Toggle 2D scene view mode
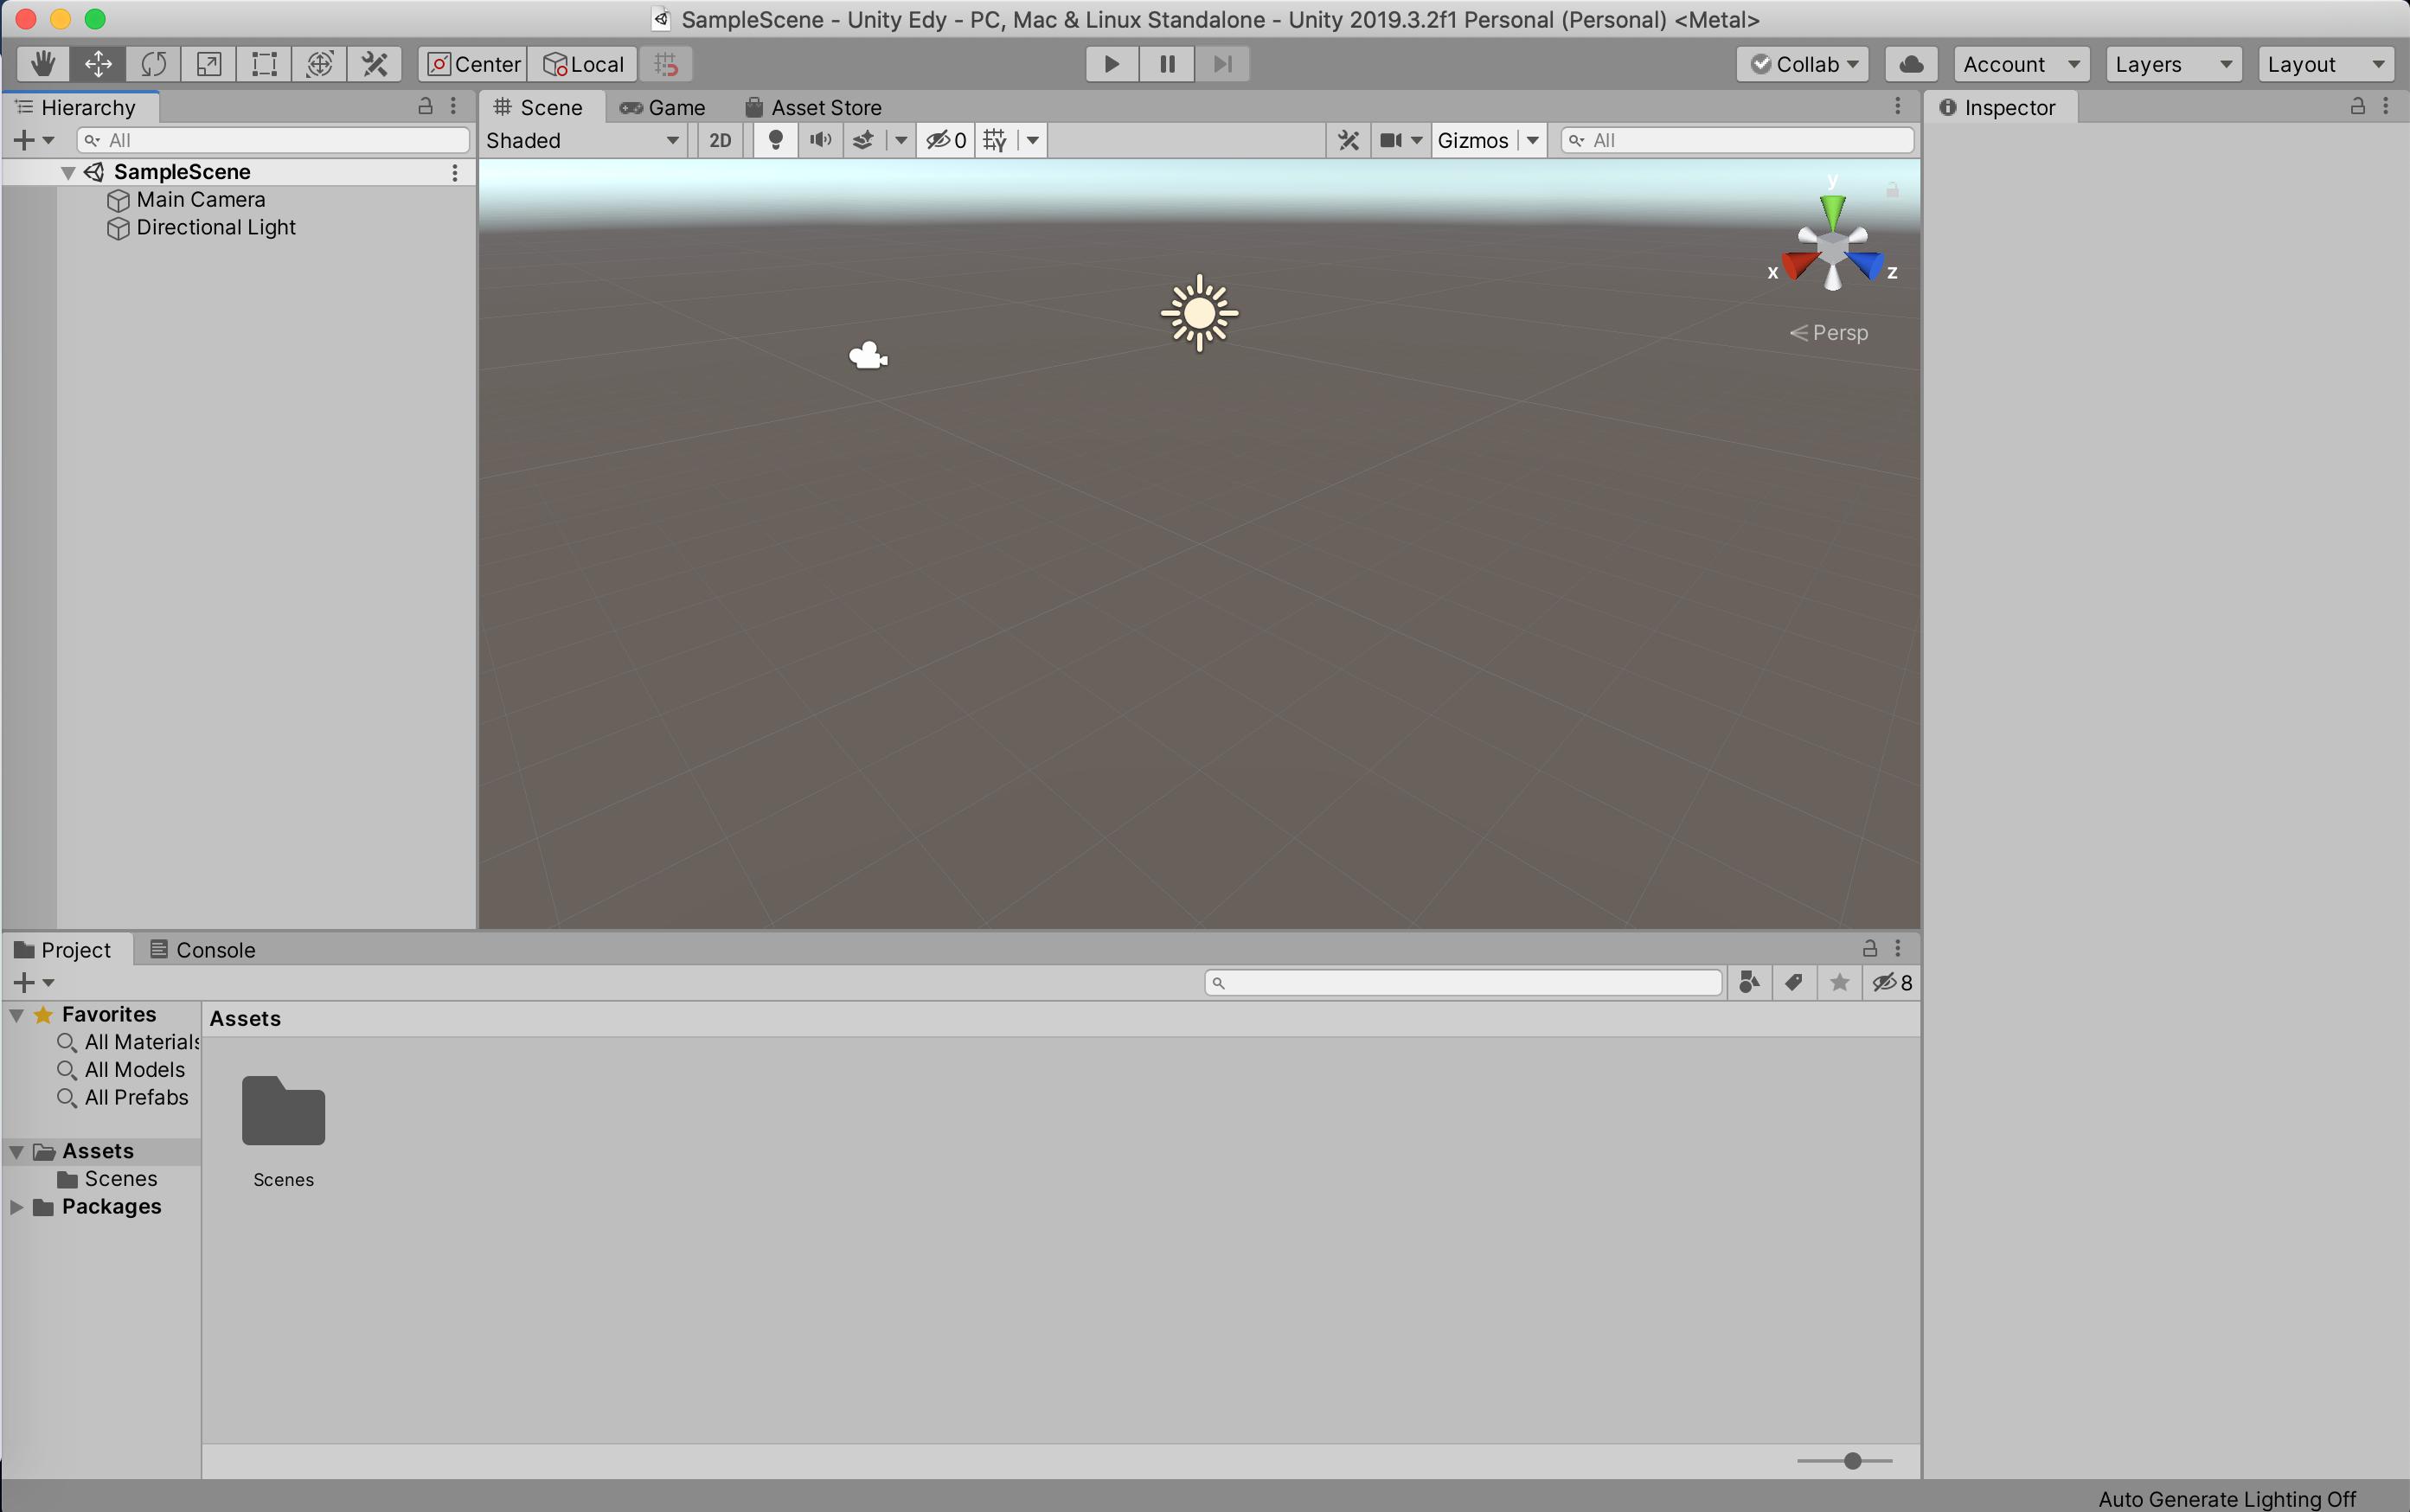The width and height of the screenshot is (2410, 1512). tap(720, 140)
